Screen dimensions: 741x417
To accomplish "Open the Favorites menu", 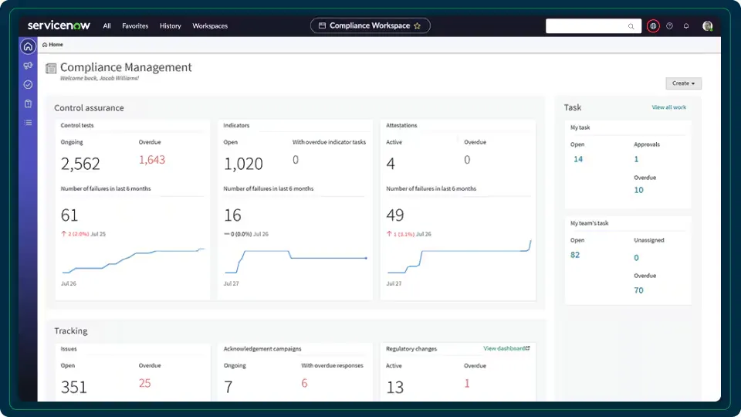I will point(135,25).
